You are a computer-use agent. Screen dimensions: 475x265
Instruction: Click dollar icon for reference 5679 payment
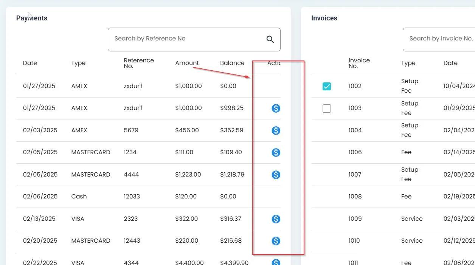click(x=276, y=130)
